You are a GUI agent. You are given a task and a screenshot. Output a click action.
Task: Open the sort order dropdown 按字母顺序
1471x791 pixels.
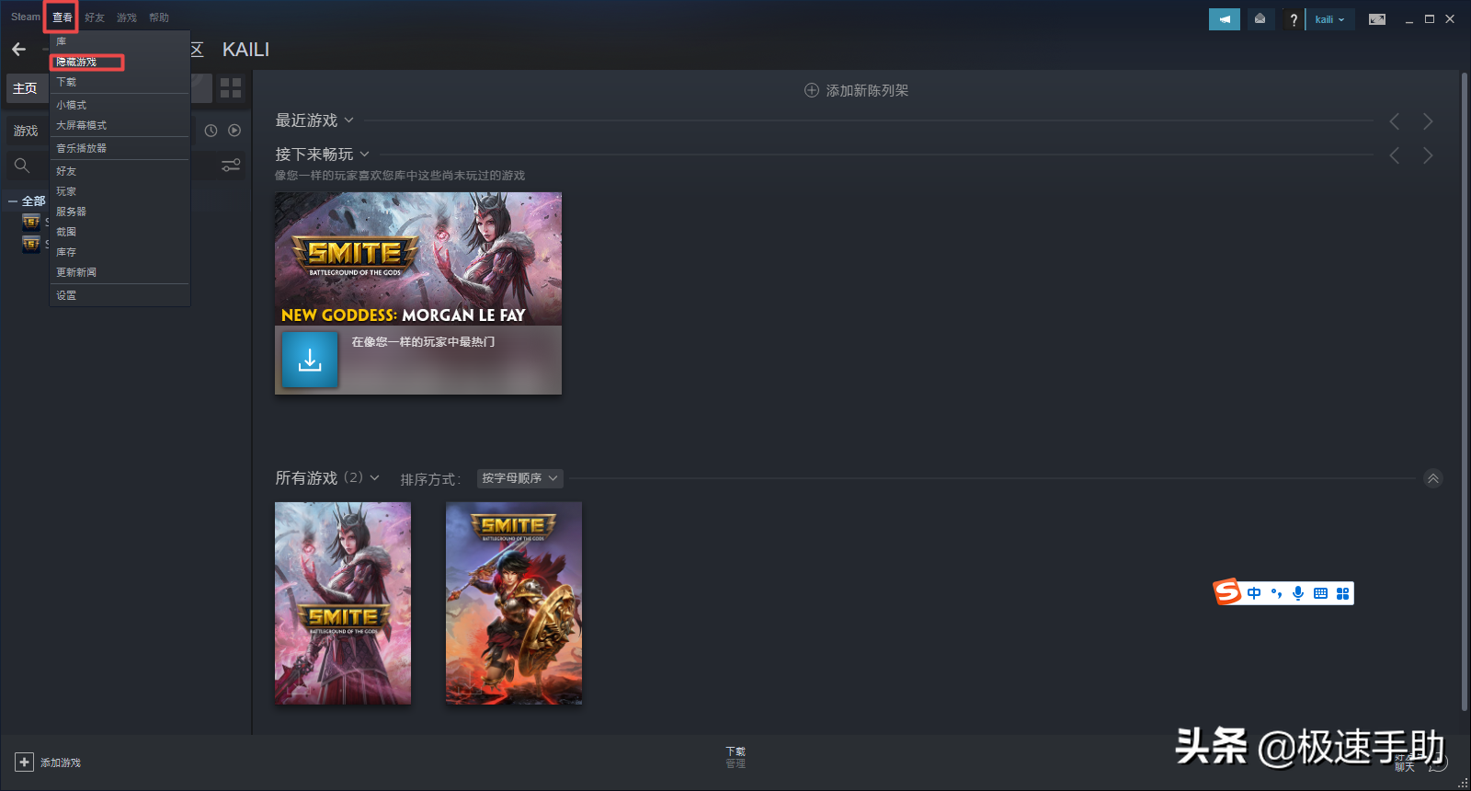(519, 478)
